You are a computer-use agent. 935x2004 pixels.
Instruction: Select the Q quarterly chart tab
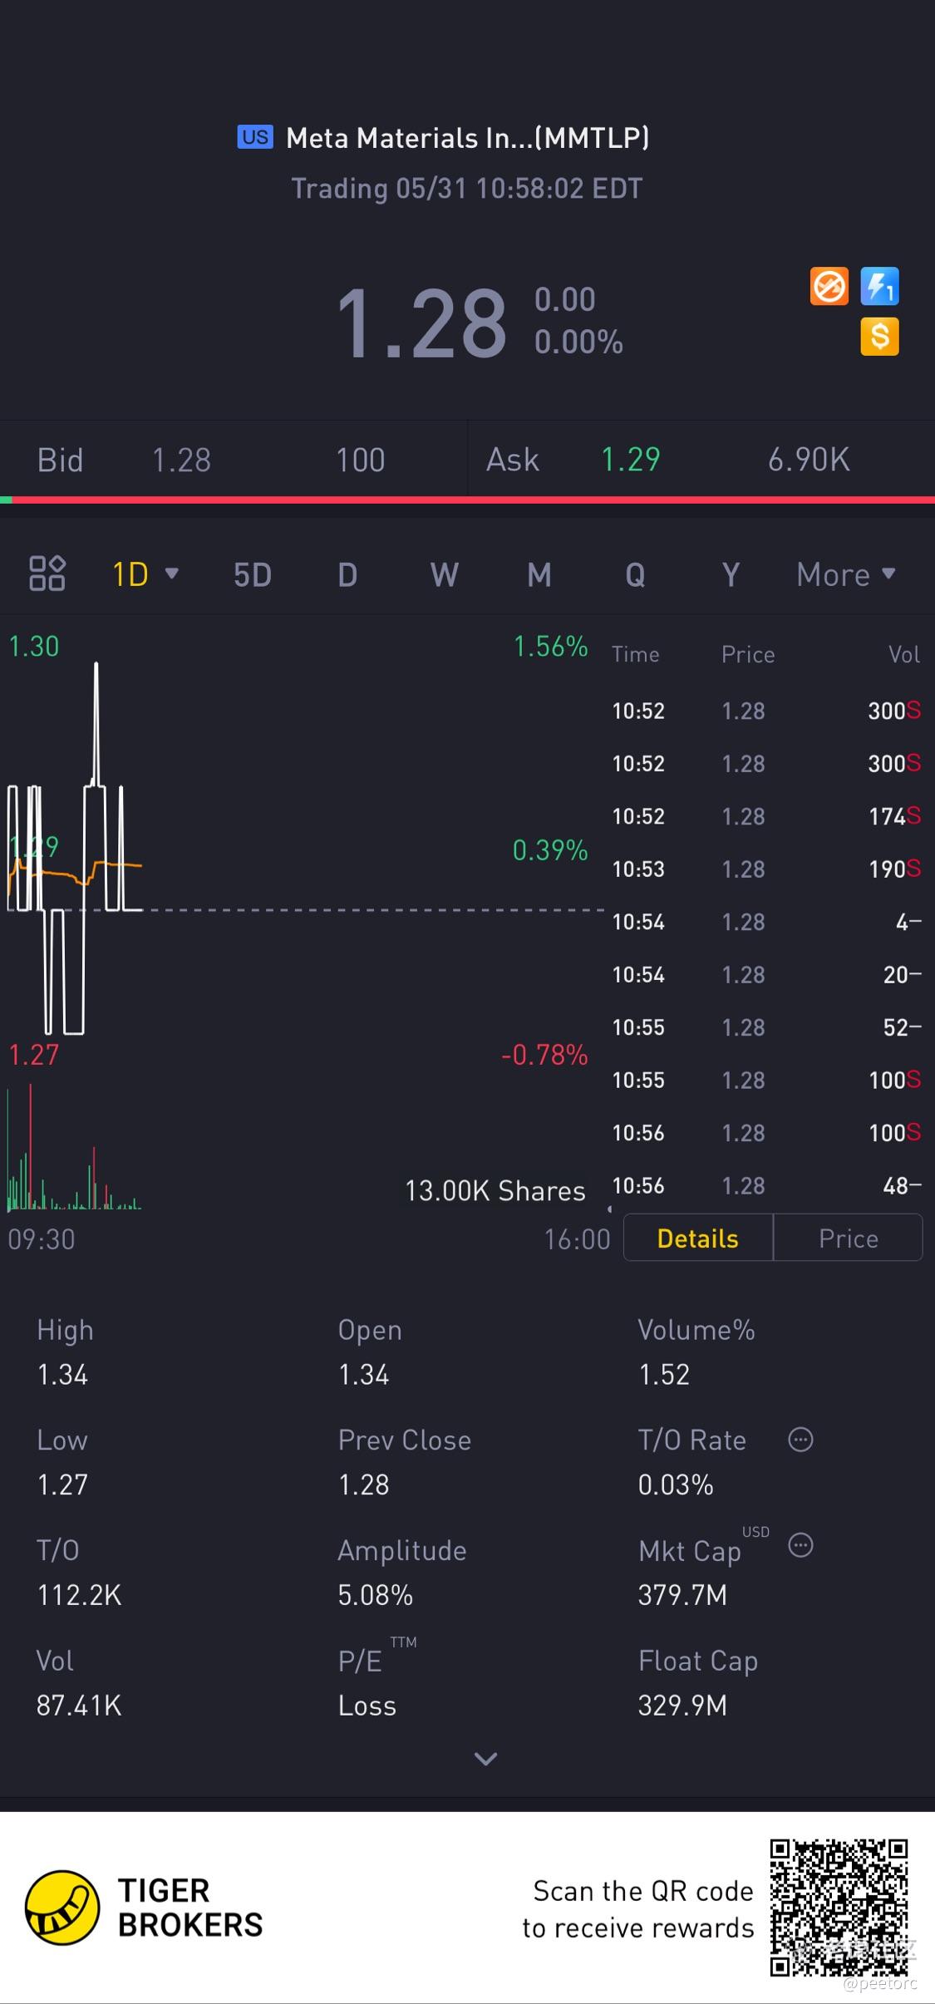click(635, 574)
